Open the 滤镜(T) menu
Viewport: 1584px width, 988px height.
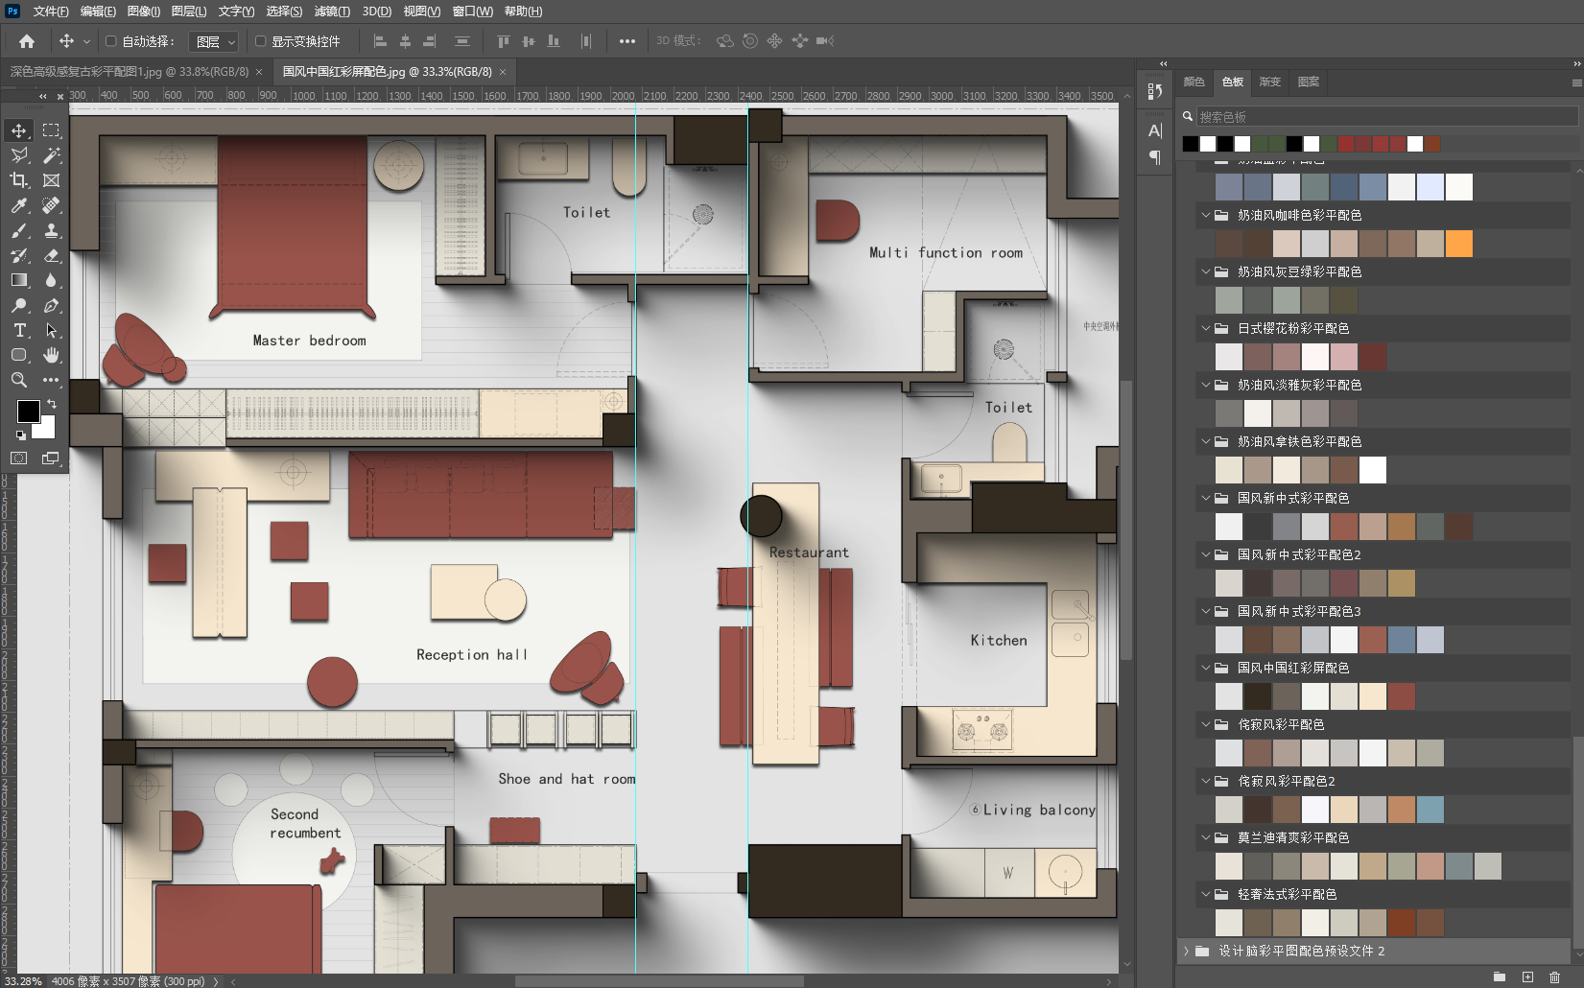[x=332, y=12]
